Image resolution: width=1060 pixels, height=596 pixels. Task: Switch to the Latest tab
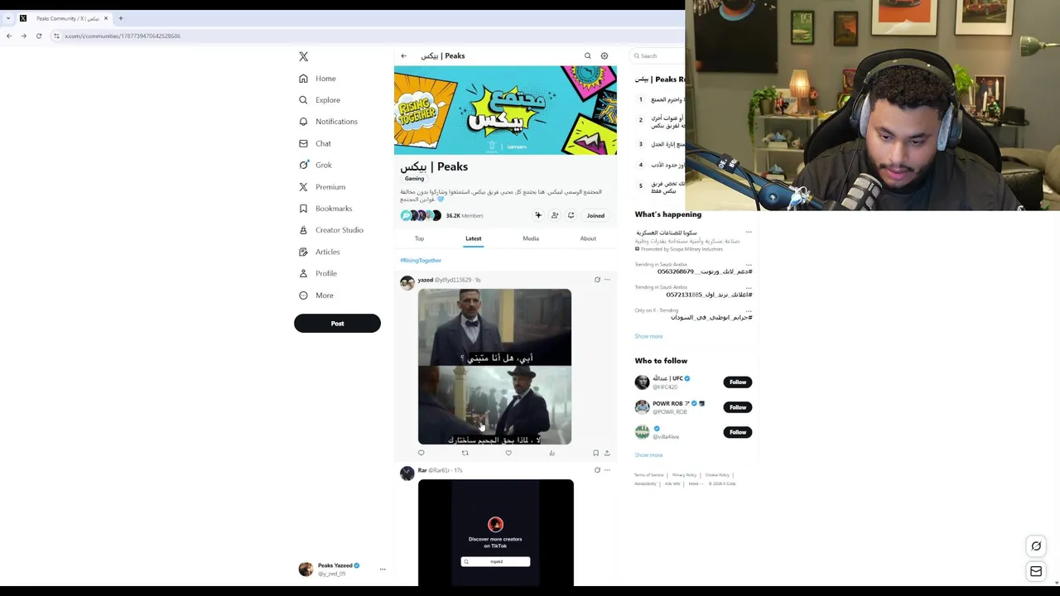(473, 238)
